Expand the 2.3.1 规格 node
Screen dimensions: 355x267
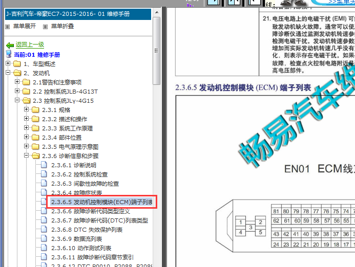pyautogui.click(x=27, y=109)
